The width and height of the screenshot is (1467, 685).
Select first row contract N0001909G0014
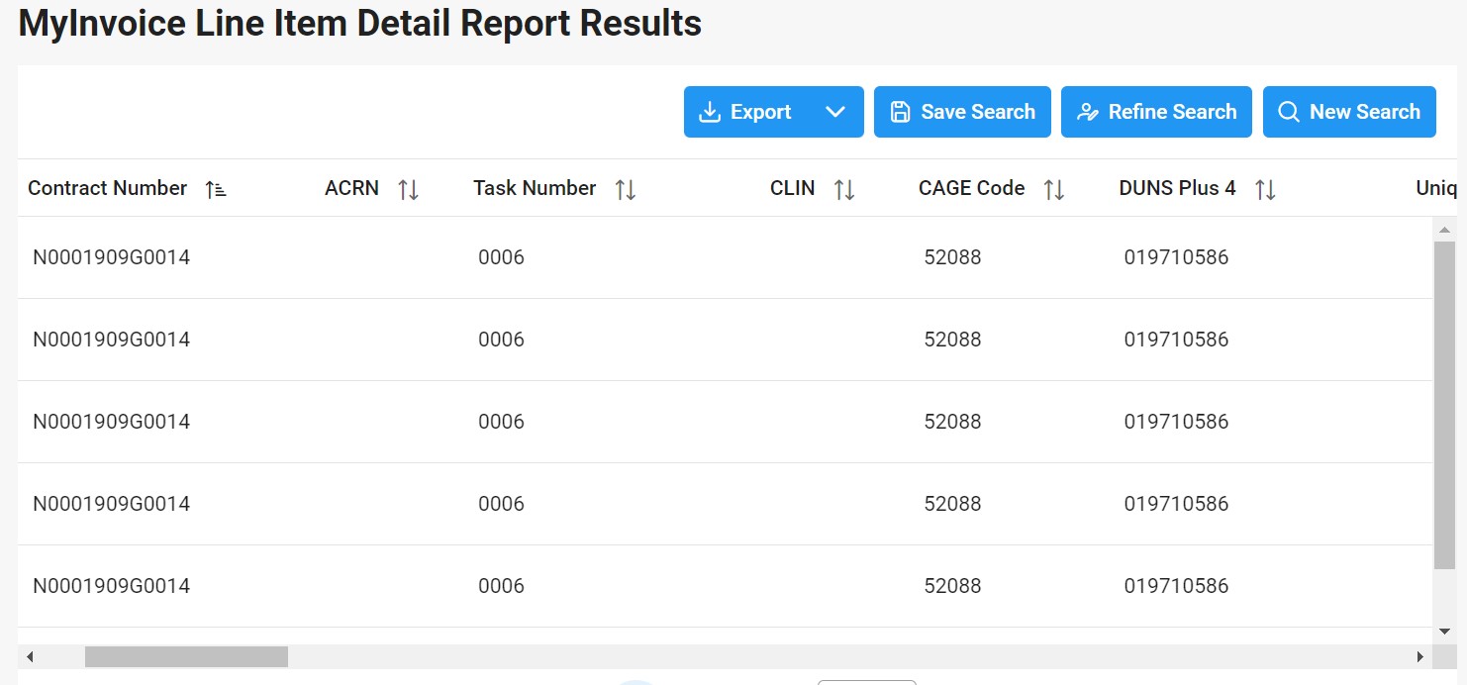[x=111, y=257]
